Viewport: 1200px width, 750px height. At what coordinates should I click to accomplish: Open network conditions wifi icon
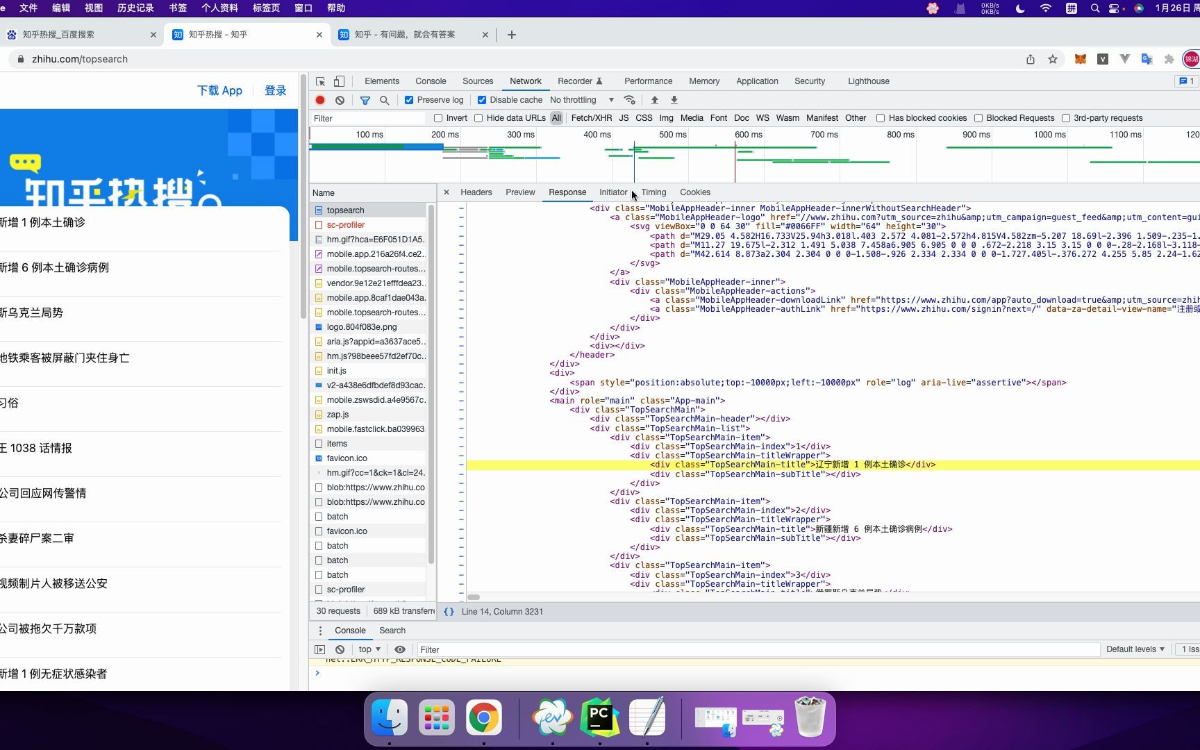(x=630, y=100)
